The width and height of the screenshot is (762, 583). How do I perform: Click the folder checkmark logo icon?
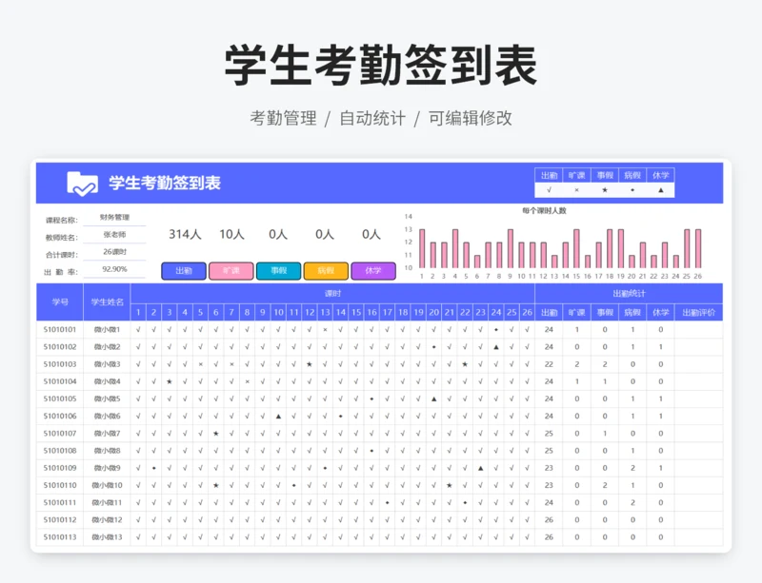point(82,184)
